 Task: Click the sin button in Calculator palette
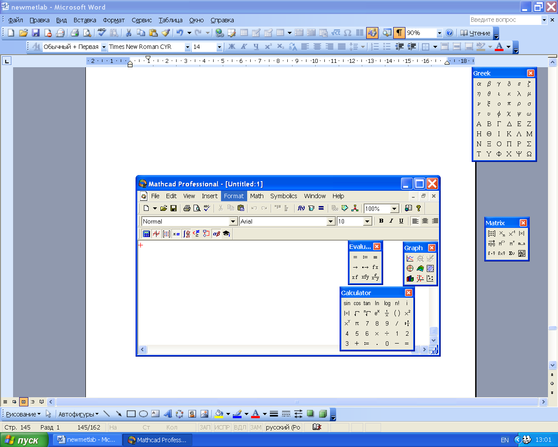pos(347,303)
